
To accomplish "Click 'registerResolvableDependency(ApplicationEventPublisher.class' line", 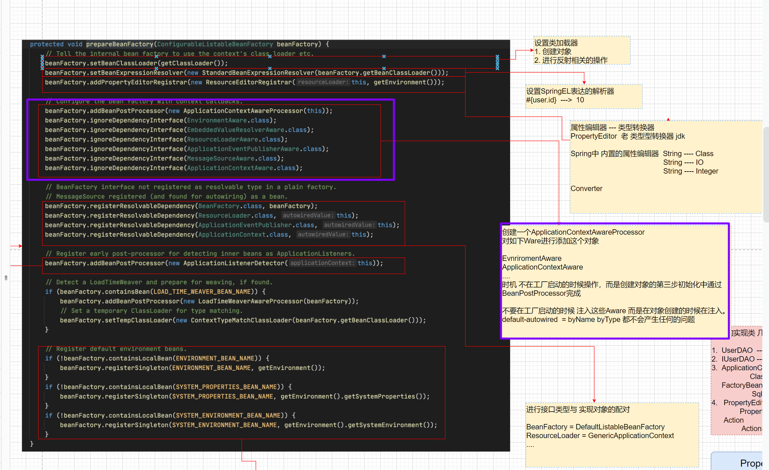I will (222, 225).
